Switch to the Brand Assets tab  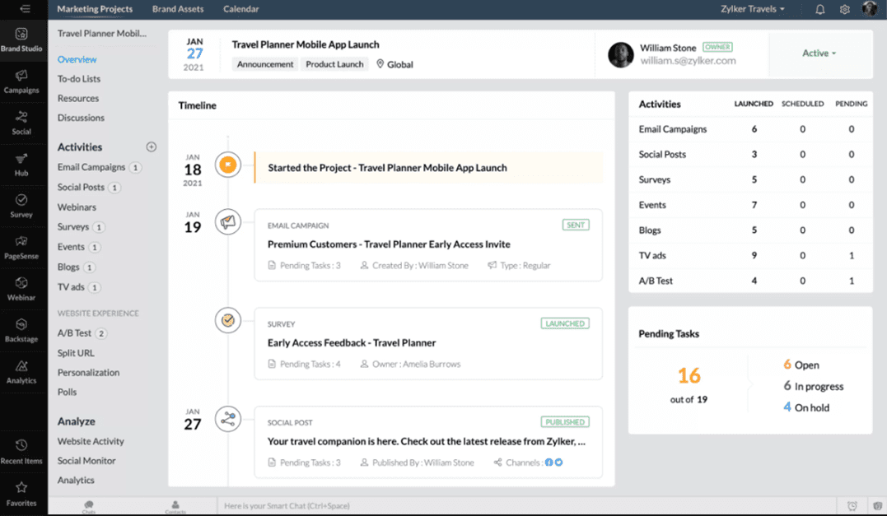point(177,9)
